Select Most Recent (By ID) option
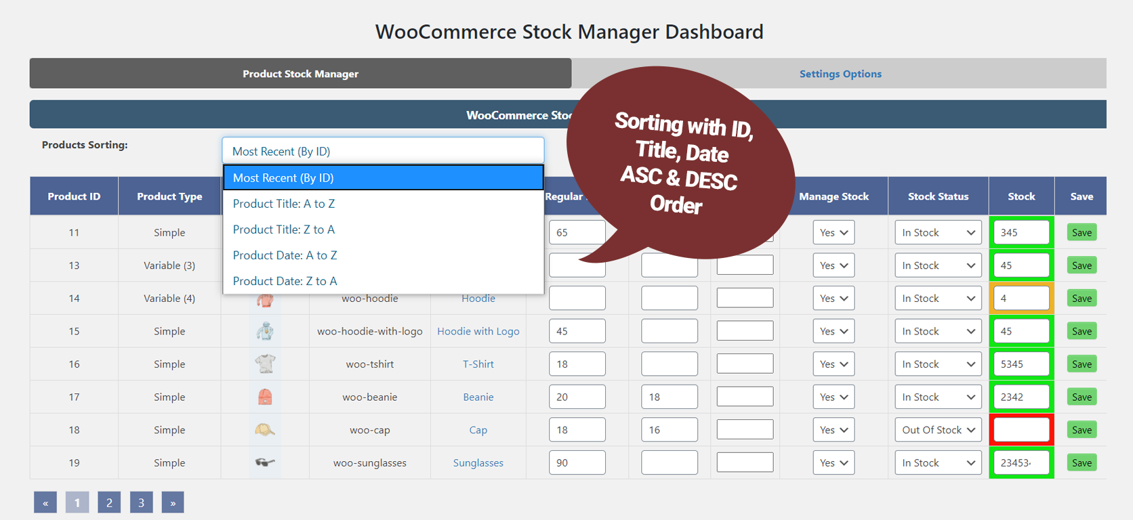Screen dimensions: 1133x520 (x=383, y=177)
